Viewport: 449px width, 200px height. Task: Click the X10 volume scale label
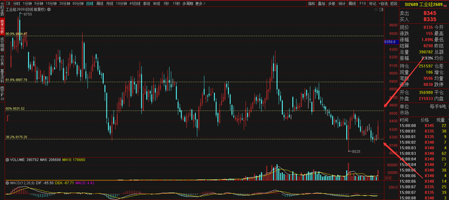coord(388,178)
